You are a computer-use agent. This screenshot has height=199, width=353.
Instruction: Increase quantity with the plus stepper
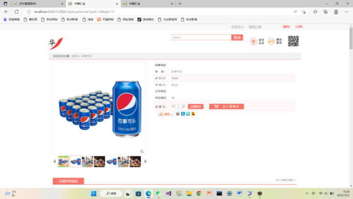pyautogui.click(x=183, y=106)
